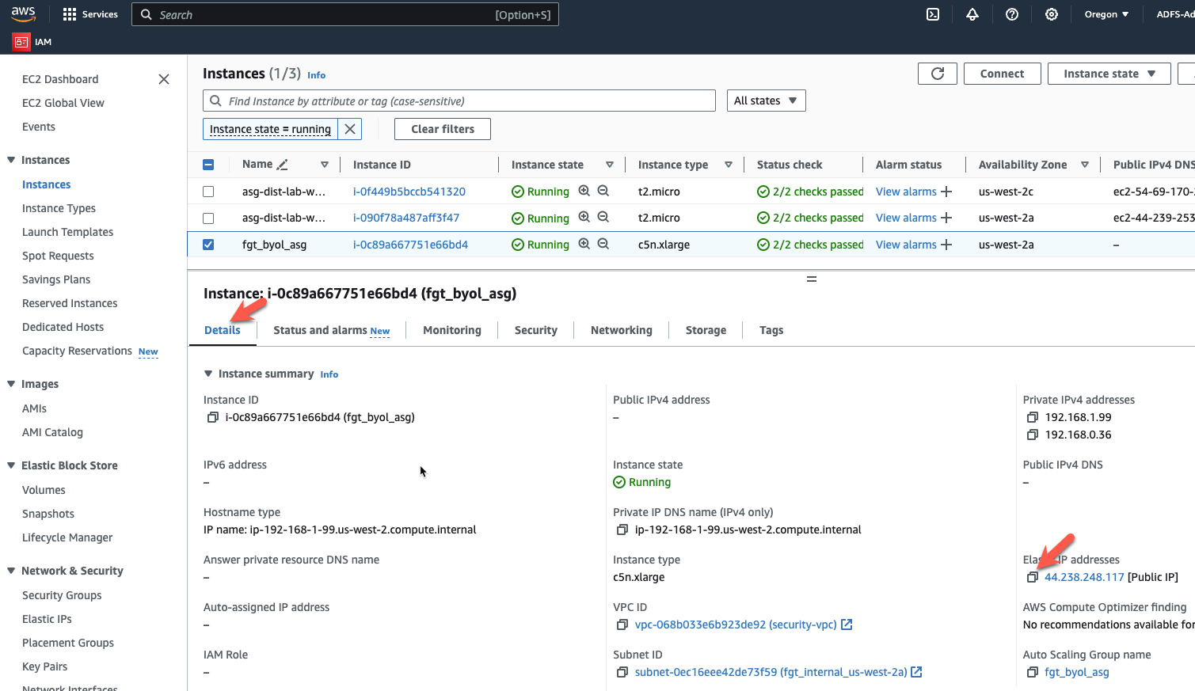The width and height of the screenshot is (1195, 691).
Task: Add alarm plus icon for fgt_byol_asg row
Action: [x=946, y=245]
